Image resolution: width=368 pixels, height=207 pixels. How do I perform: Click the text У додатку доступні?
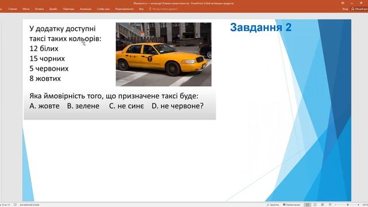coord(63,29)
